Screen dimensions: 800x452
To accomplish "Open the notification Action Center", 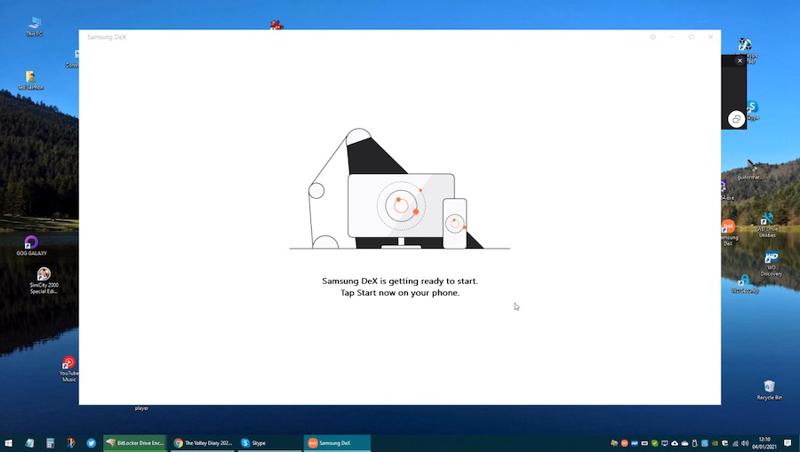I will coord(788,443).
